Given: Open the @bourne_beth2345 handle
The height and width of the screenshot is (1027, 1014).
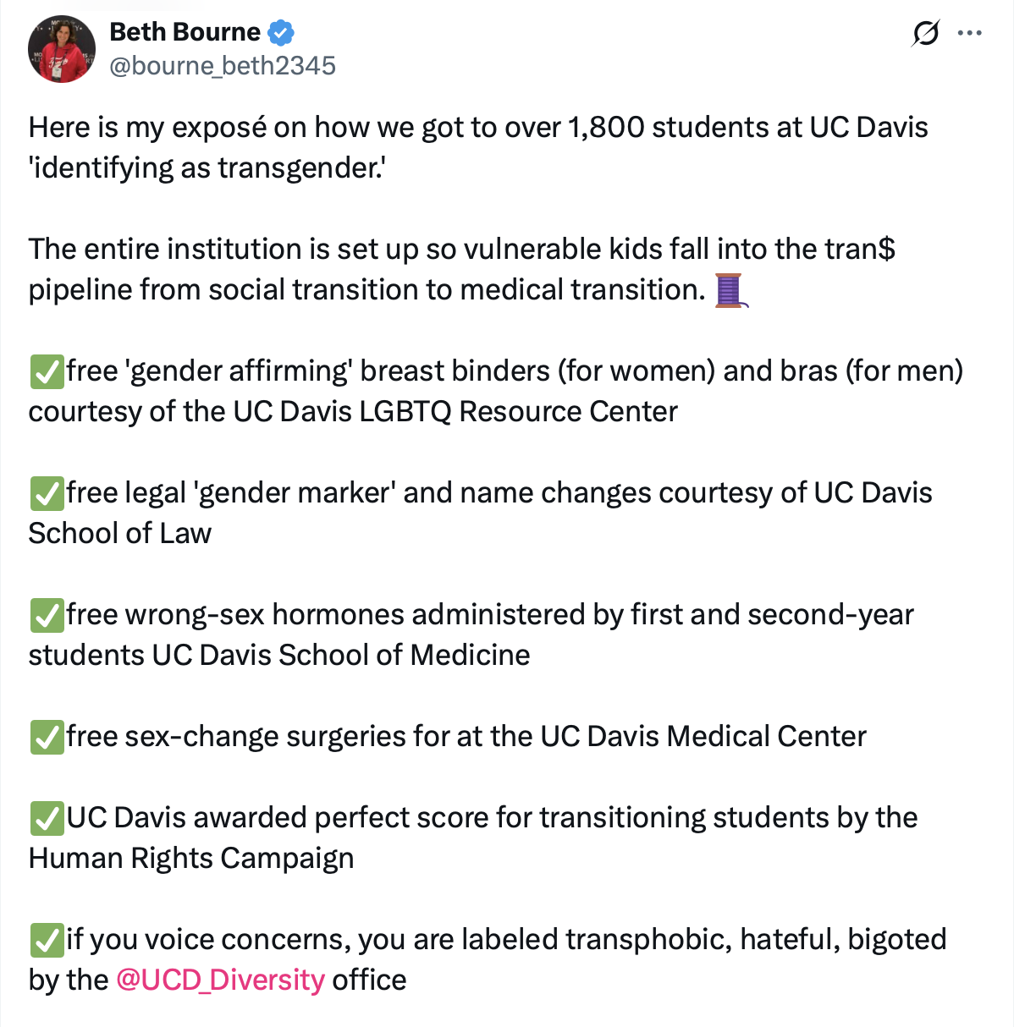Looking at the screenshot, I should (x=223, y=65).
